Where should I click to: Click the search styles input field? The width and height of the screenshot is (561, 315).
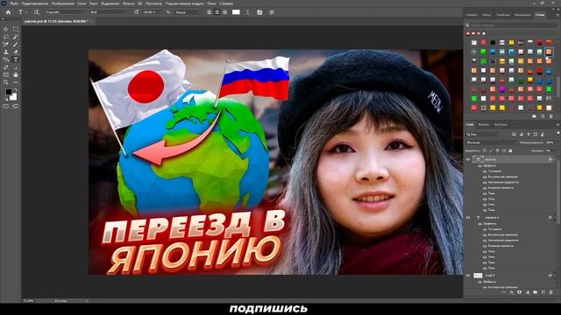click(514, 25)
